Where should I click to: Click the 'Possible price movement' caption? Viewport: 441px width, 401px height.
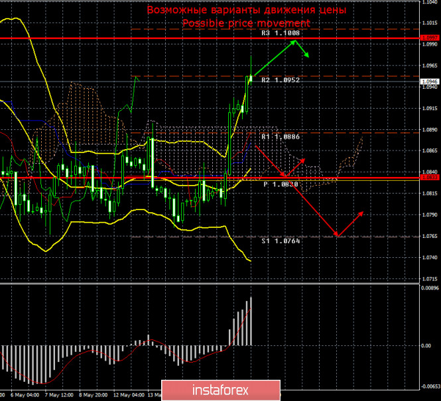pyautogui.click(x=247, y=23)
